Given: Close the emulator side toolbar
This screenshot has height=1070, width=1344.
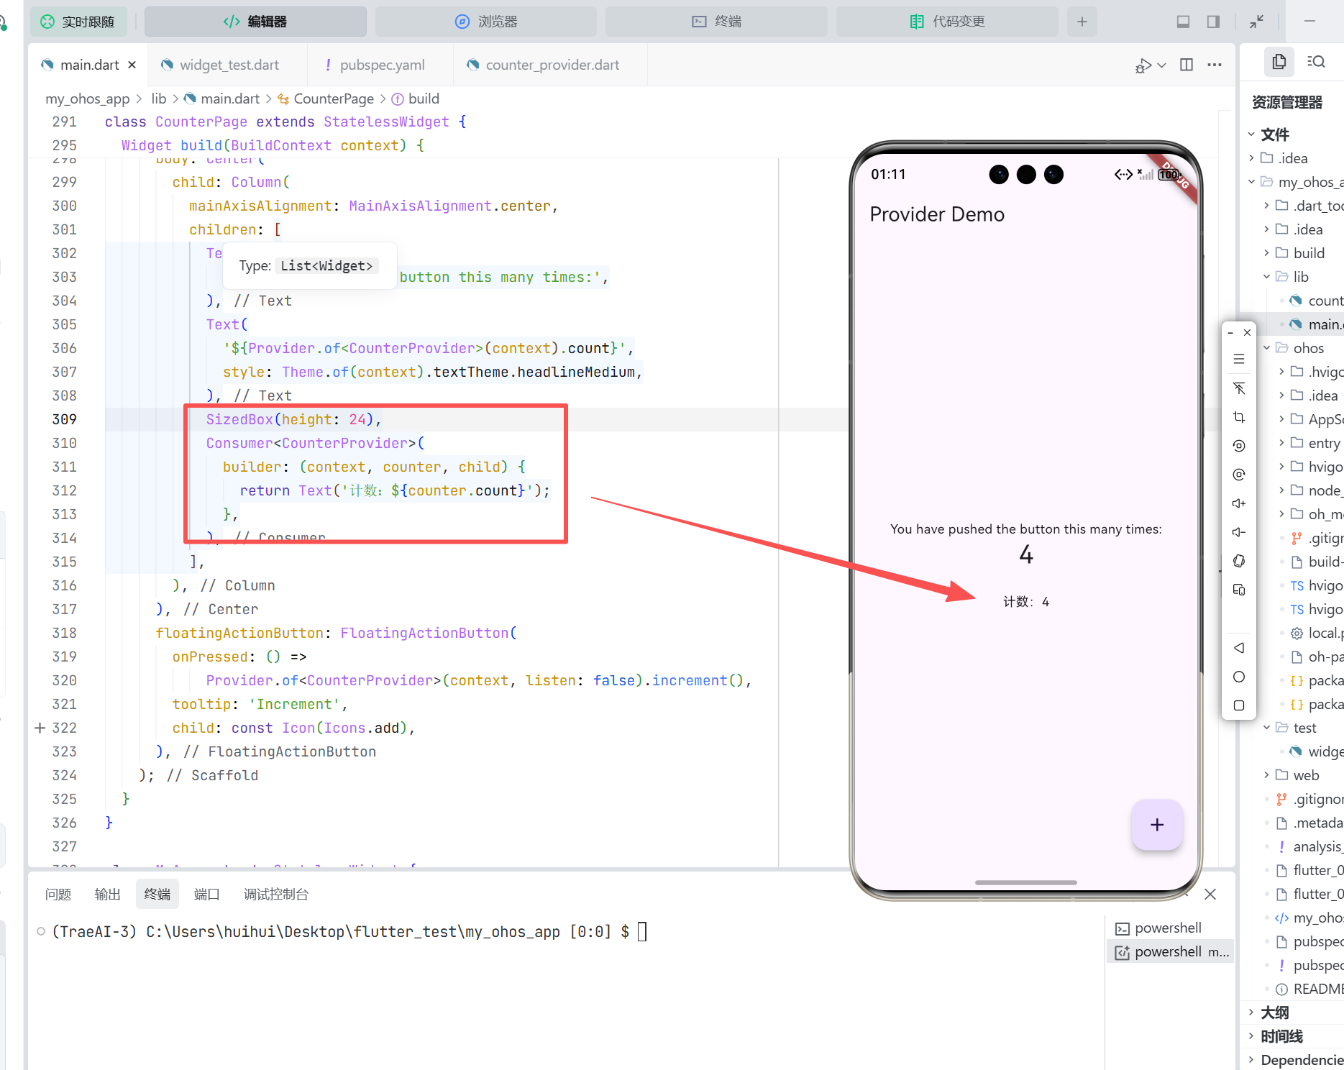Looking at the screenshot, I should coord(1248,333).
